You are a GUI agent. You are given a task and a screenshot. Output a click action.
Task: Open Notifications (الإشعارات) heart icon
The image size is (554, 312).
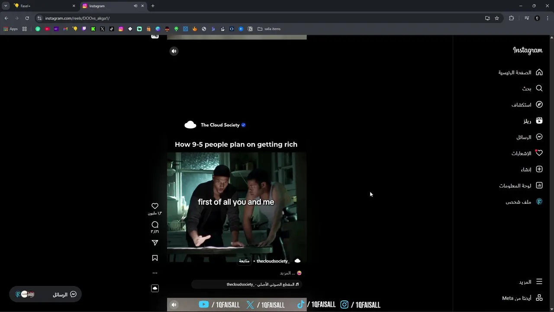click(x=539, y=153)
